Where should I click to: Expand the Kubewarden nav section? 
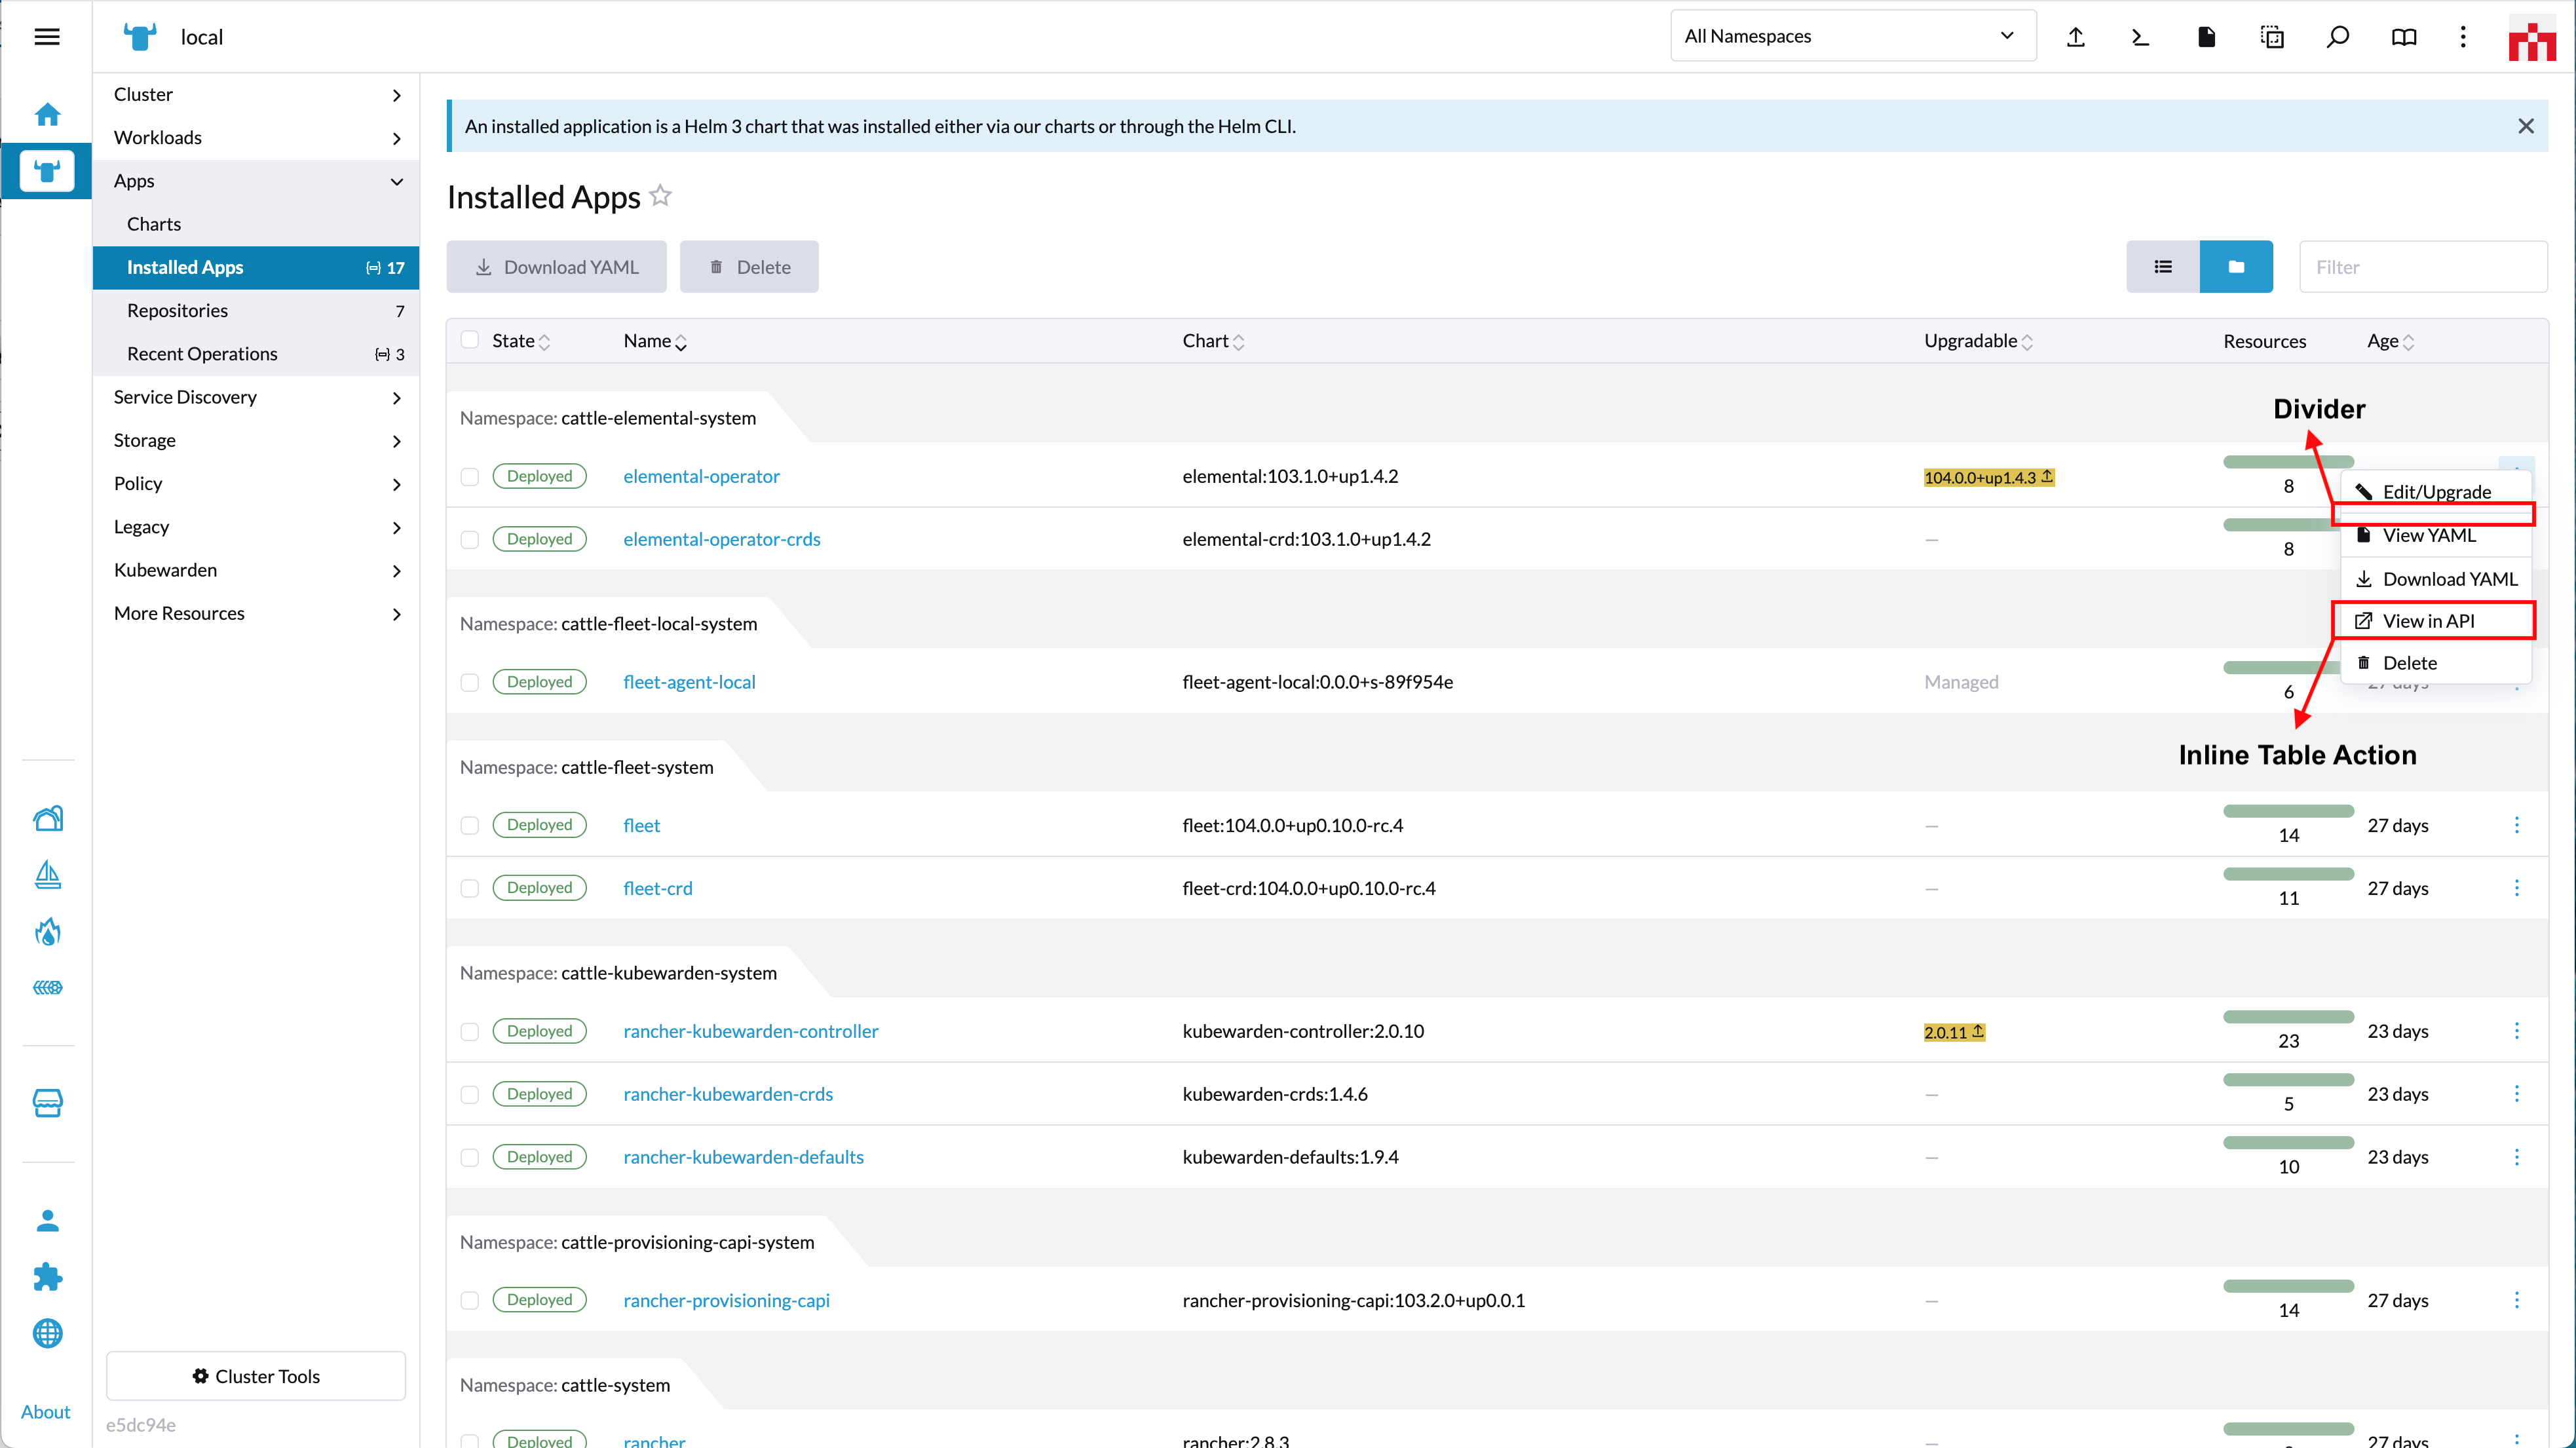(x=256, y=570)
